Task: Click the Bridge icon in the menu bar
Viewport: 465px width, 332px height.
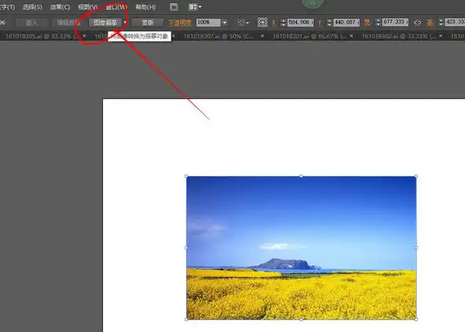Action: pos(174,7)
